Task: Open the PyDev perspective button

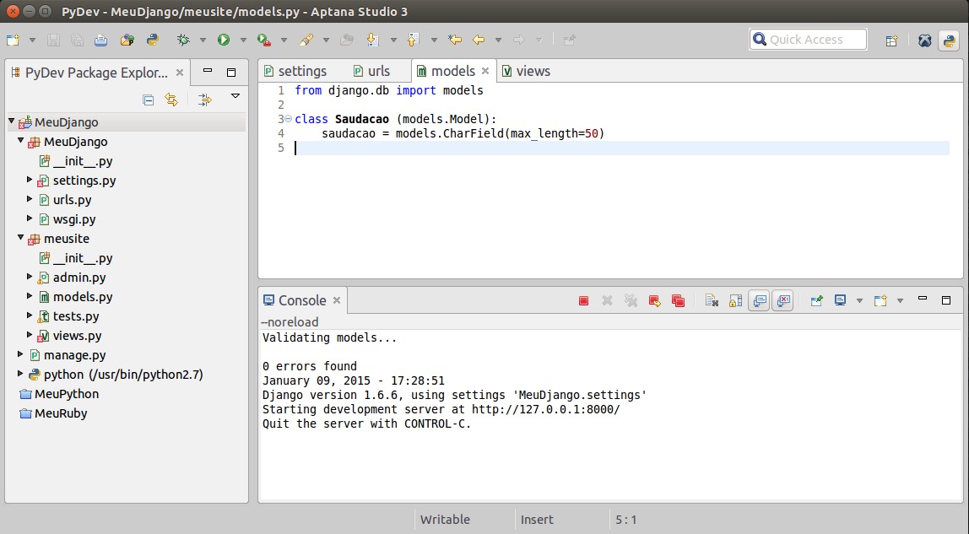Action: (x=949, y=40)
